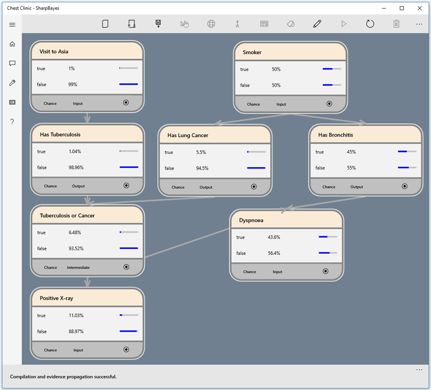Screen dimensions: 431x390
Task: Open status bar ellipsis menu
Action: (x=419, y=370)
